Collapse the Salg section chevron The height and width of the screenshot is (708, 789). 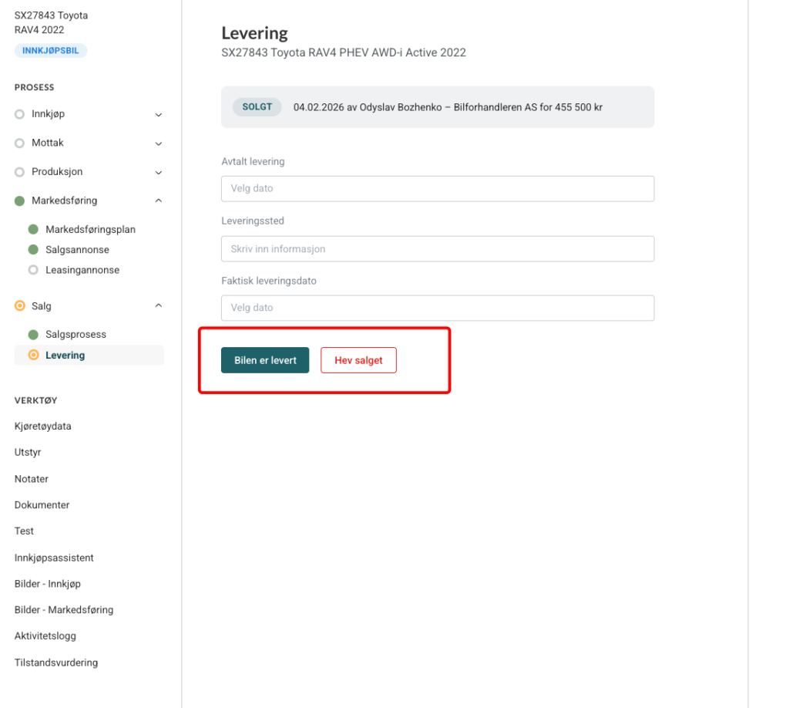click(x=159, y=306)
